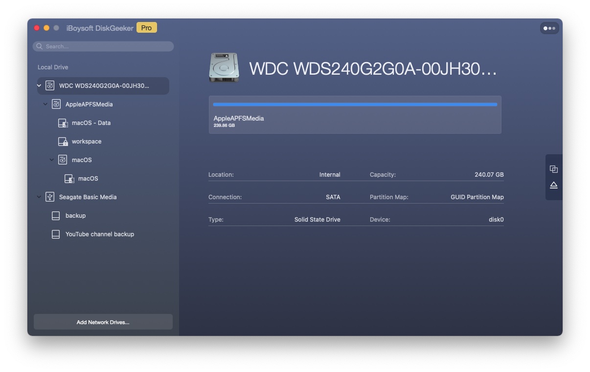The width and height of the screenshot is (590, 372).
Task: Click the Clone overlapping-squares icon
Action: (x=553, y=169)
